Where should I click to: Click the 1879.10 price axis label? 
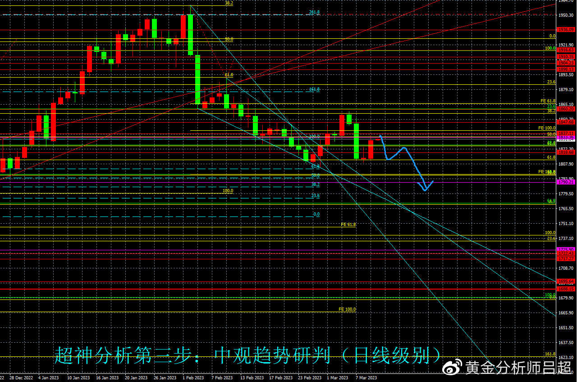[566, 90]
